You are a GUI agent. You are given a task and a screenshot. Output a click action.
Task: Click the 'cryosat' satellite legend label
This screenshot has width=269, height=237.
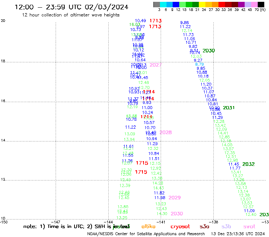point(180,227)
